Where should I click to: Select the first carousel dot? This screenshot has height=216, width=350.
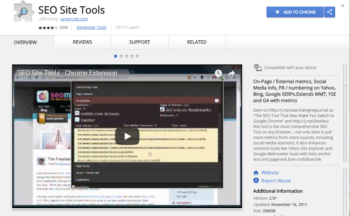pyautogui.click(x=116, y=56)
